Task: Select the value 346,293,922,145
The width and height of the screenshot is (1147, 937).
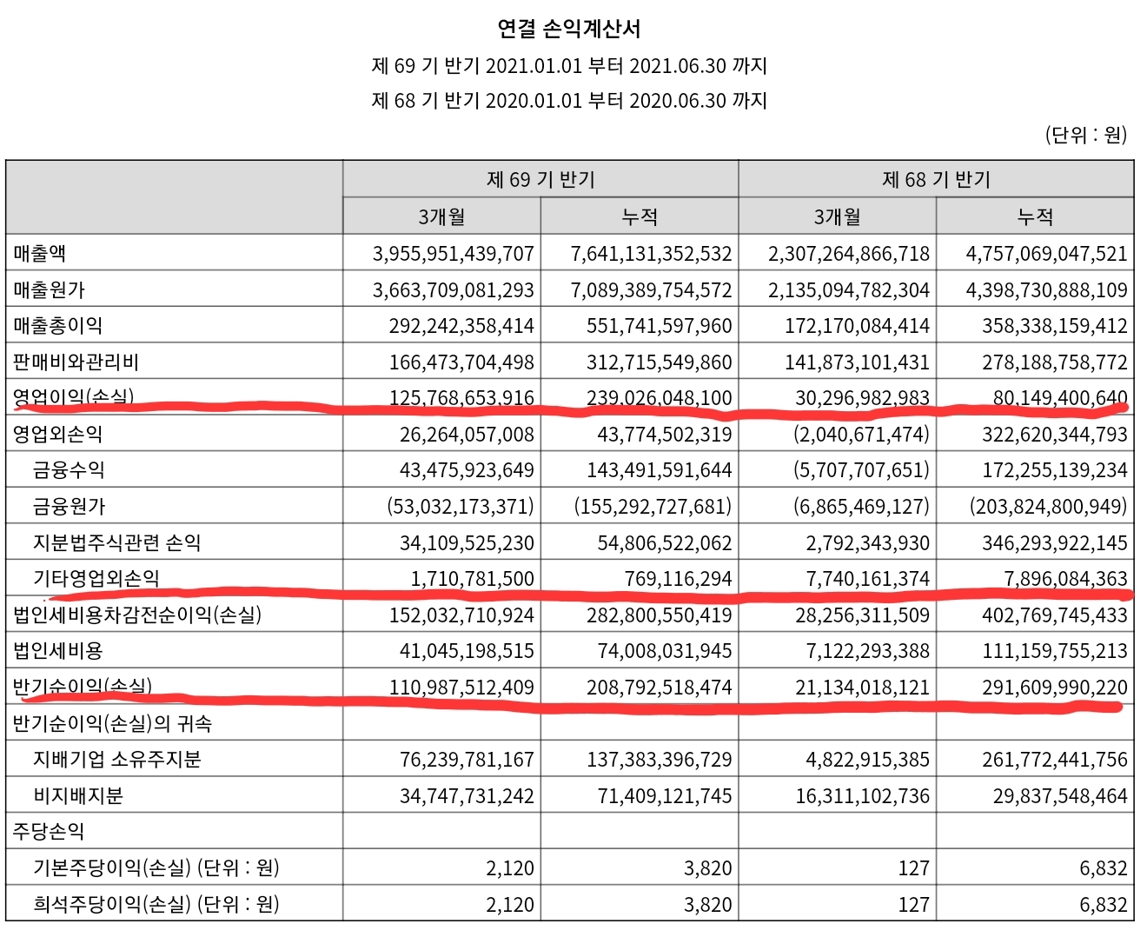Action: [1055, 542]
